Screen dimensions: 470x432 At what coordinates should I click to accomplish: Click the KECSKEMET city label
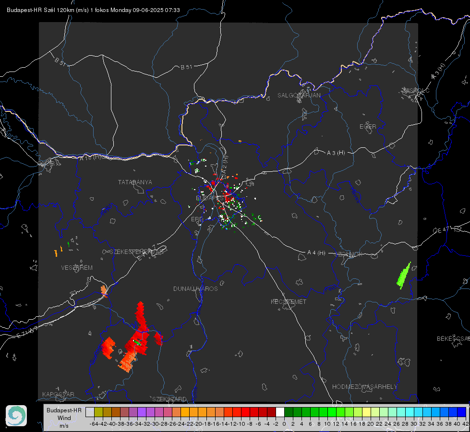[289, 301]
